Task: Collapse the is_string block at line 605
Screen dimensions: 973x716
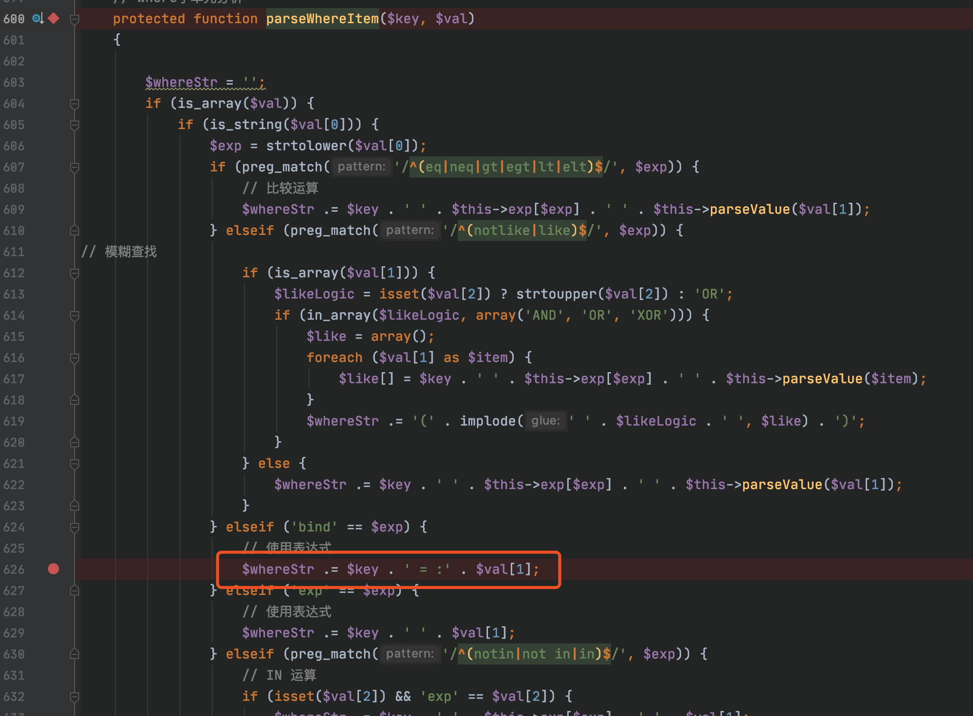Action: (x=75, y=125)
